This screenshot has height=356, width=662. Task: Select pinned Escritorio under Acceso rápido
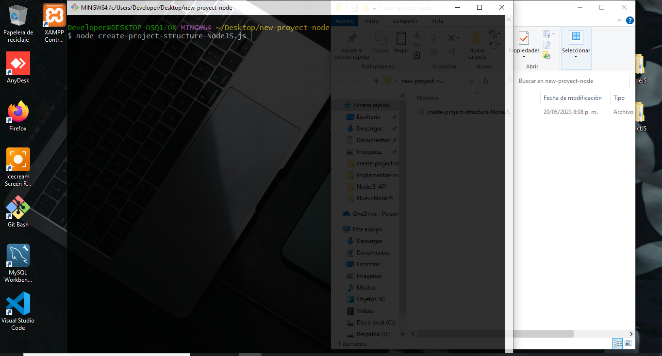368,117
